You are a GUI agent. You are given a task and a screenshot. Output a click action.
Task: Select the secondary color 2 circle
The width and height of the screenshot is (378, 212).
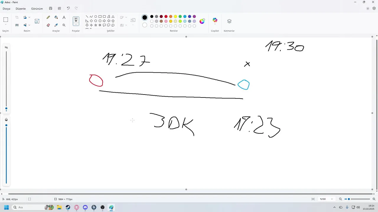[145, 25]
